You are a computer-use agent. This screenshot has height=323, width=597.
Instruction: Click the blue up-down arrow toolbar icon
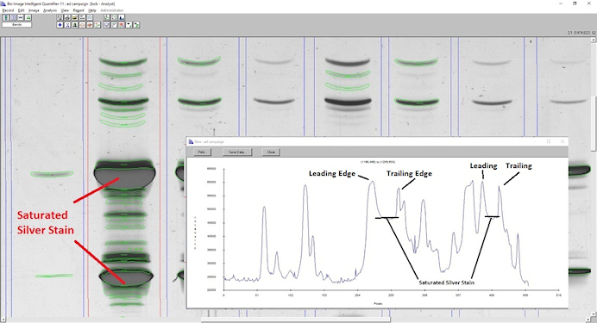[60, 25]
